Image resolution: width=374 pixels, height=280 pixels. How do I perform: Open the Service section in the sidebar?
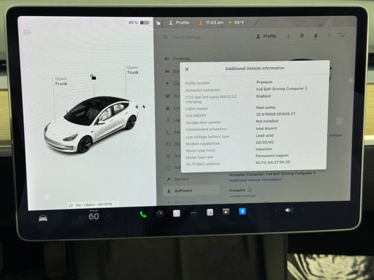coord(183,179)
